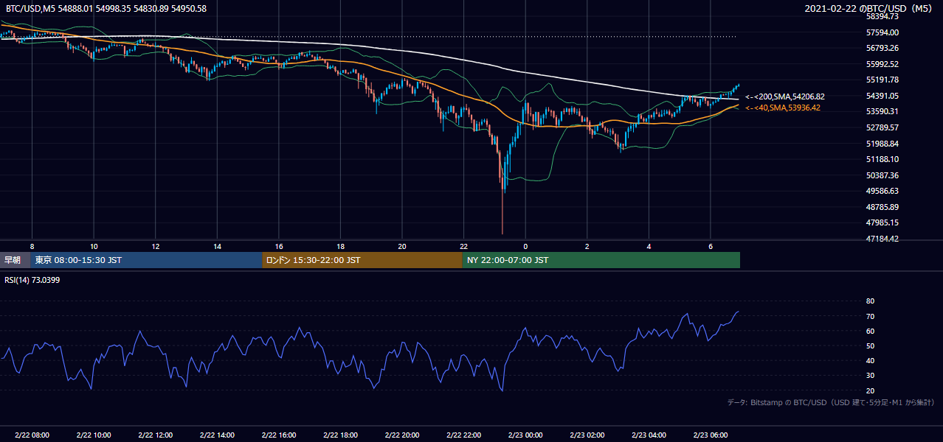Click hour label 16 under price chart
The height and width of the screenshot is (442, 943).
click(x=279, y=246)
